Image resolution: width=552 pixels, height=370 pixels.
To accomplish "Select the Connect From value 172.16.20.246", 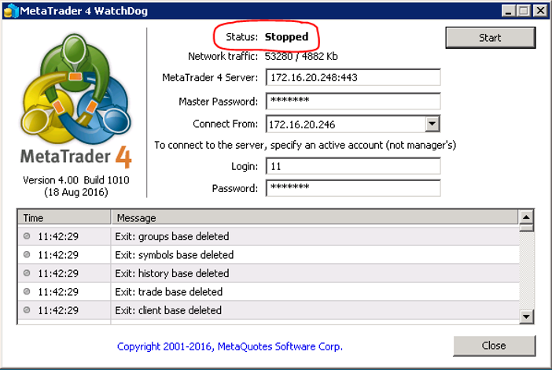I will pyautogui.click(x=302, y=124).
